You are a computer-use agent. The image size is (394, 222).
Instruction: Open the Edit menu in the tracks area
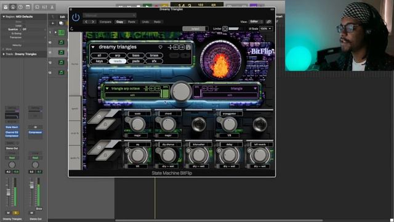coord(62,17)
